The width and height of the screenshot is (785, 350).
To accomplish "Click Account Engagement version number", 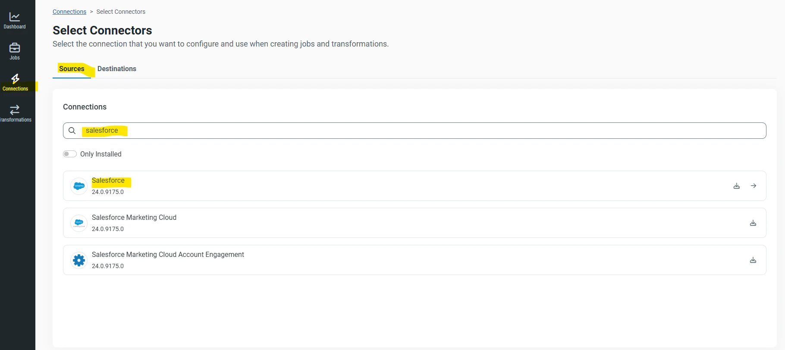I will pos(108,266).
